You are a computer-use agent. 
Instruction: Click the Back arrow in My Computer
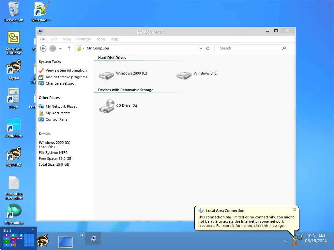point(43,49)
